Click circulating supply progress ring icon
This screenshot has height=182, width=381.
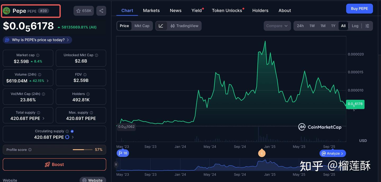[x=67, y=137]
